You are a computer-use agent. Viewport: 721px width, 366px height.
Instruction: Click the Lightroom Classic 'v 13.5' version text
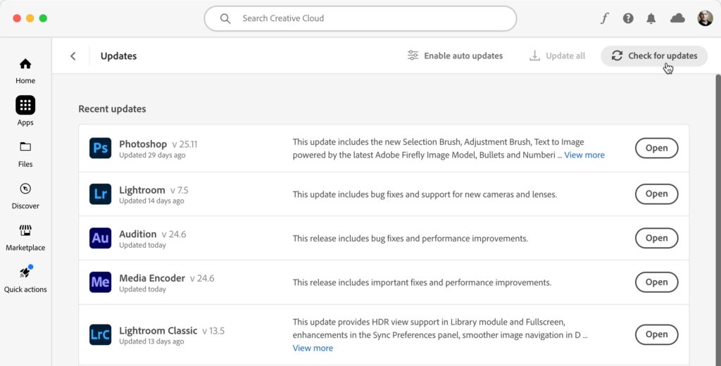(x=213, y=331)
